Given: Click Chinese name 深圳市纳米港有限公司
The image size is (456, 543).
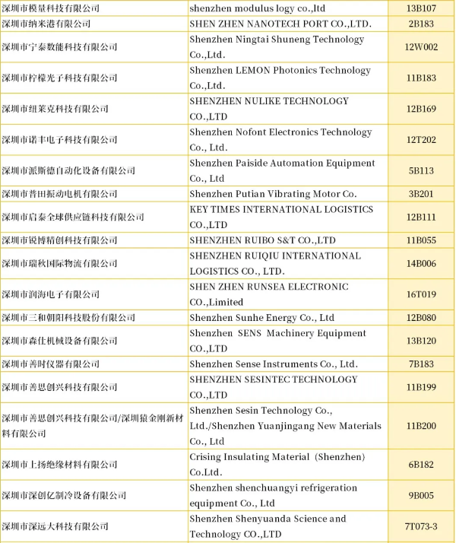Looking at the screenshot, I should tap(46, 24).
